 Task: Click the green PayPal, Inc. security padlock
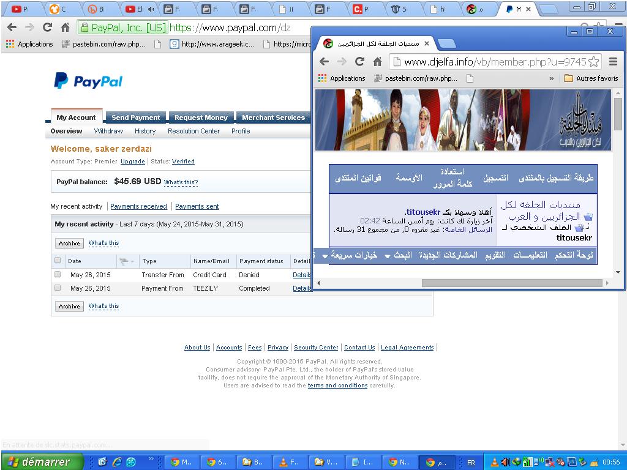click(84, 28)
